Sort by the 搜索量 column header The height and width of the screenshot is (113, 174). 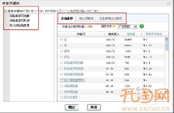(x=131, y=34)
